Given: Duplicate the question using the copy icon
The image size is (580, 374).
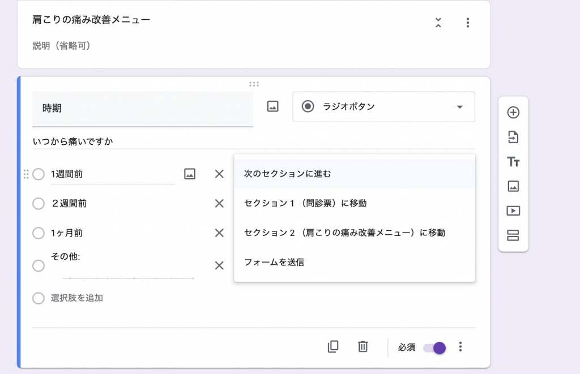Looking at the screenshot, I should click(333, 347).
